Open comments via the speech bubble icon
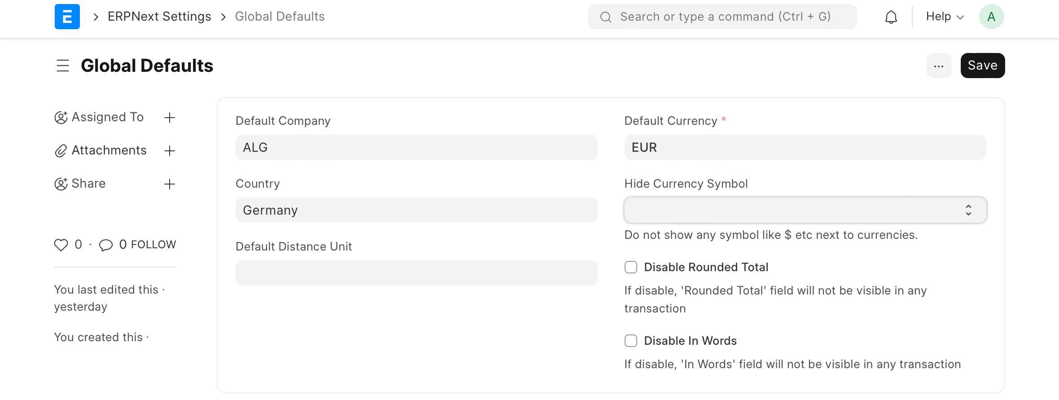This screenshot has height=400, width=1059. tap(105, 245)
